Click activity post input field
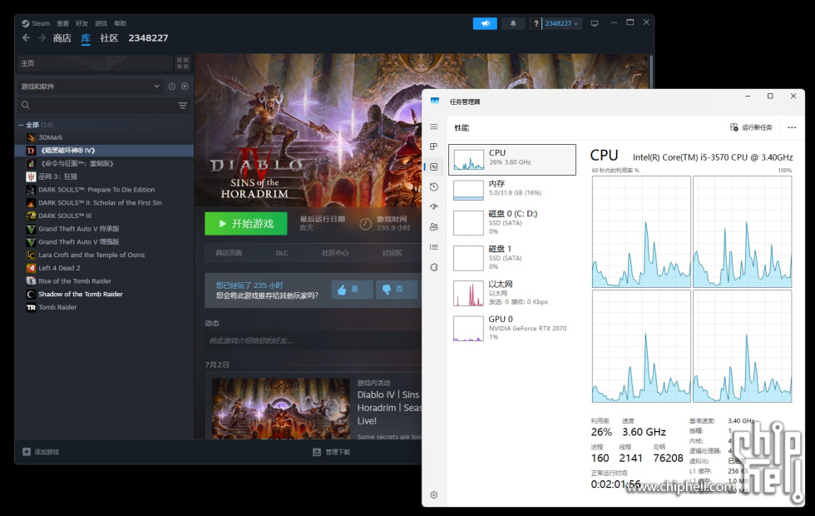Viewport: 815px width, 516px height. pyautogui.click(x=314, y=340)
